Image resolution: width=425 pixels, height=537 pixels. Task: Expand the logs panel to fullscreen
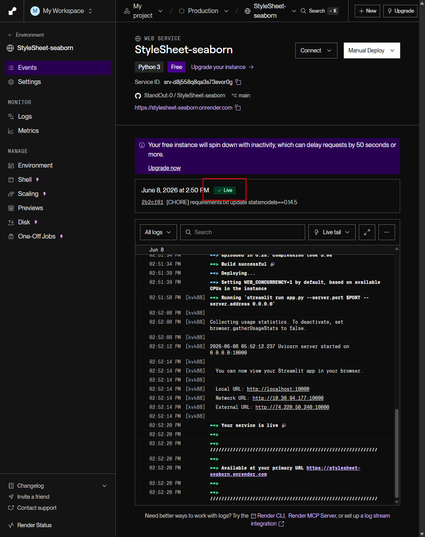click(x=367, y=232)
